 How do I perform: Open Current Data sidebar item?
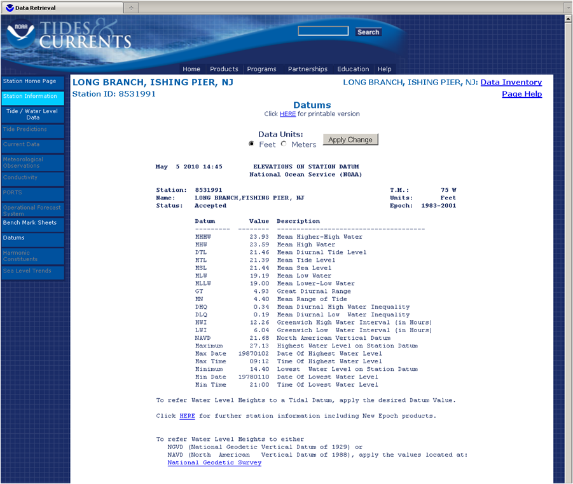tap(32, 146)
